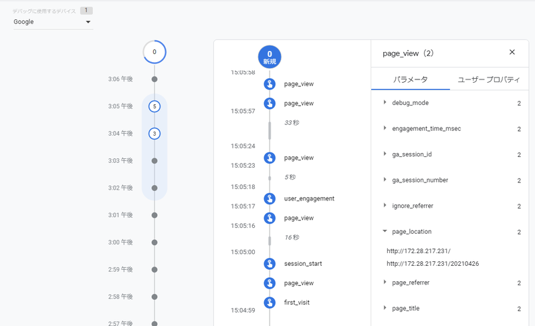535x326 pixels.
Task: Click the blue 新規 counter circle
Action: [x=270, y=56]
